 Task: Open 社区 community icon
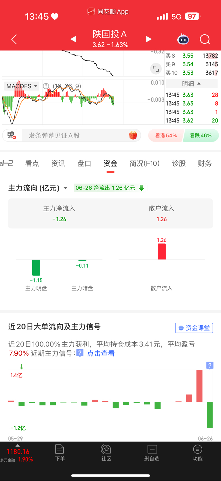106,452
